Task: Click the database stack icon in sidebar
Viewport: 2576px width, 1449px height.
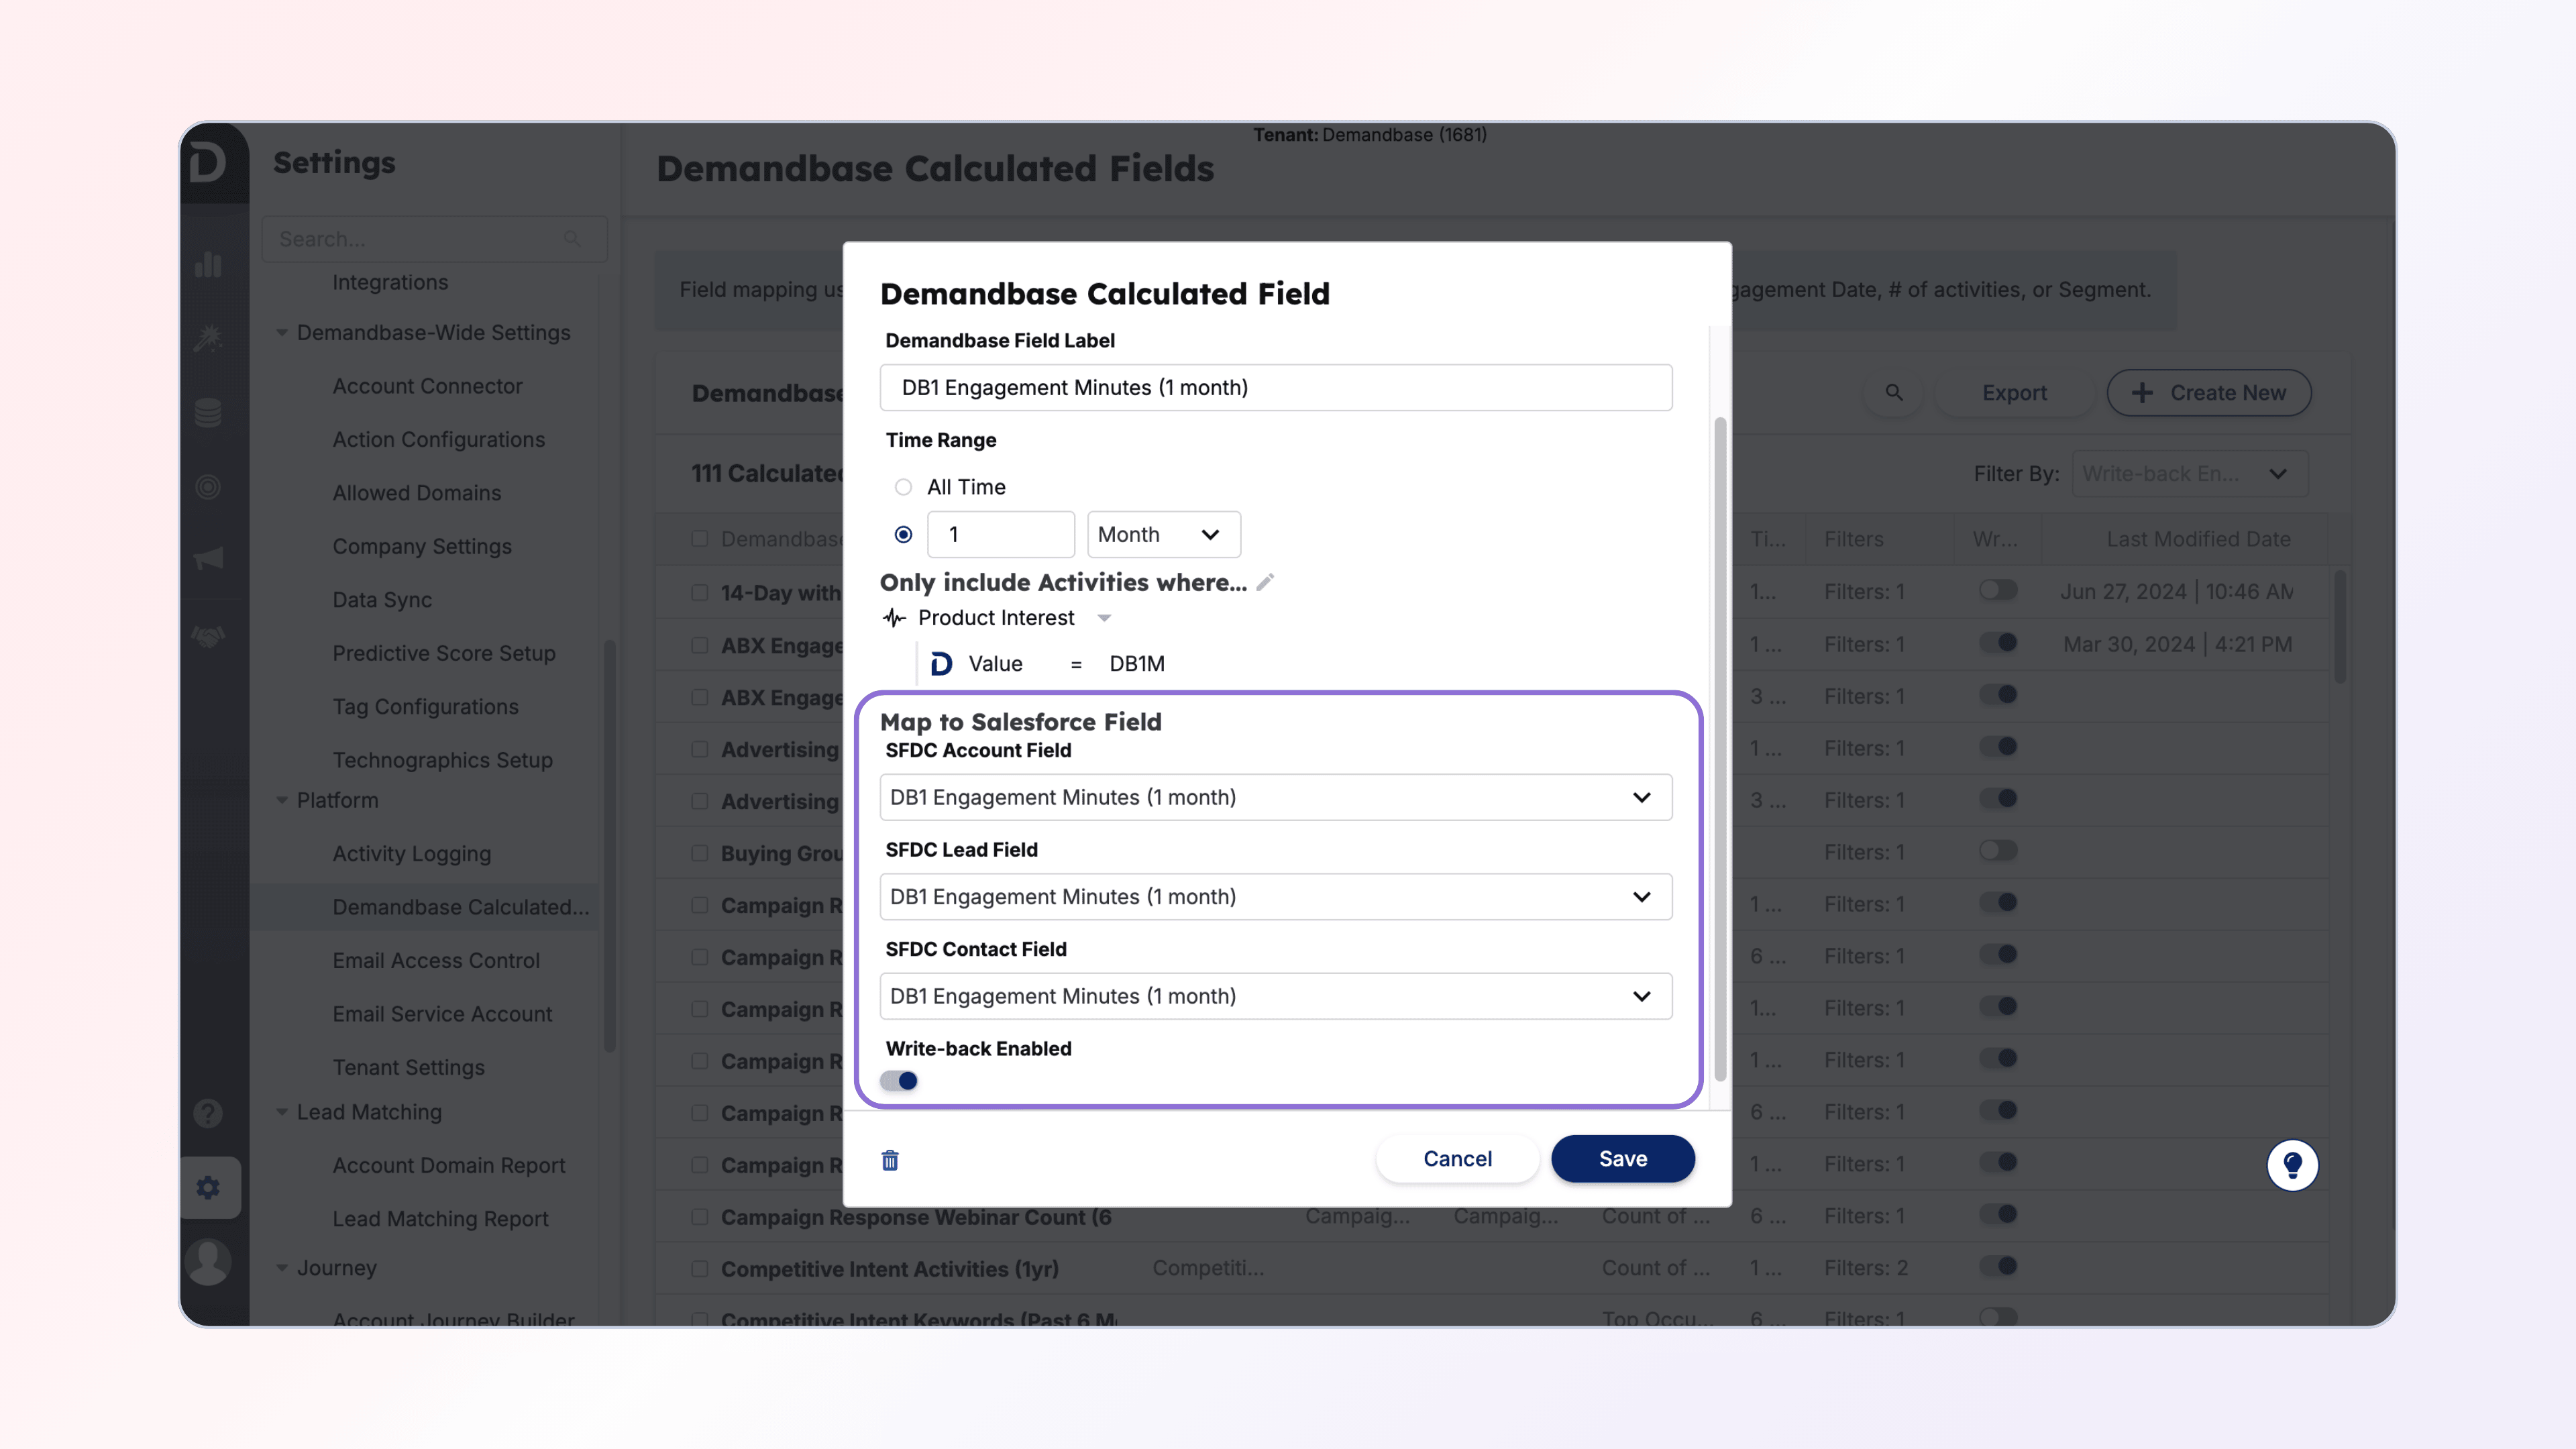Action: [208, 412]
